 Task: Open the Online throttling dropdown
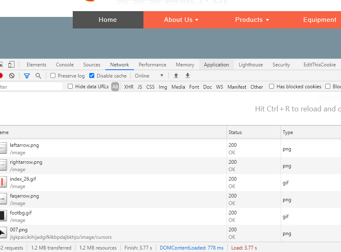pos(149,76)
